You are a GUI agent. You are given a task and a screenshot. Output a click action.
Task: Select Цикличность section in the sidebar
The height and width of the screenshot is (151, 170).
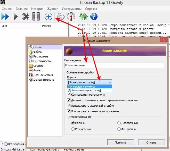click(45, 61)
